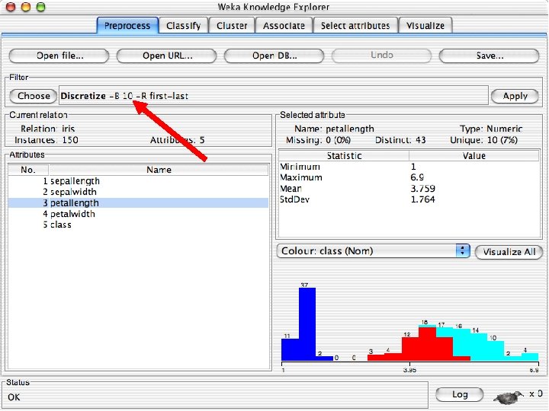Switch to the Visualize tab
Screen dimensions: 549x411
coord(425,26)
